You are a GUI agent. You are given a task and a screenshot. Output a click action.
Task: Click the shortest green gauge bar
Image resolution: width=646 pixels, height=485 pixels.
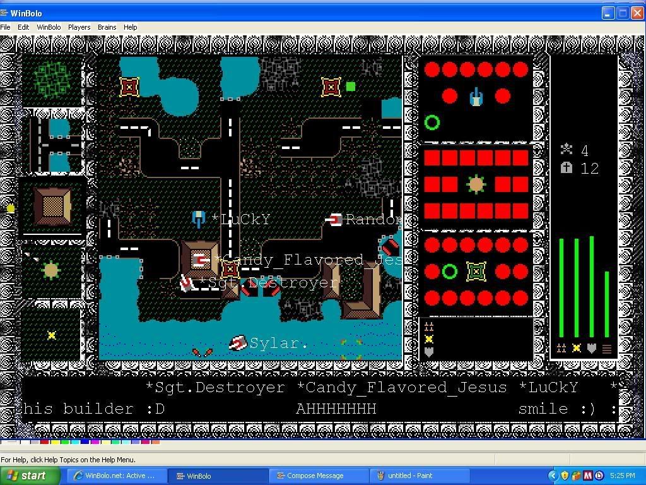[x=606, y=304]
